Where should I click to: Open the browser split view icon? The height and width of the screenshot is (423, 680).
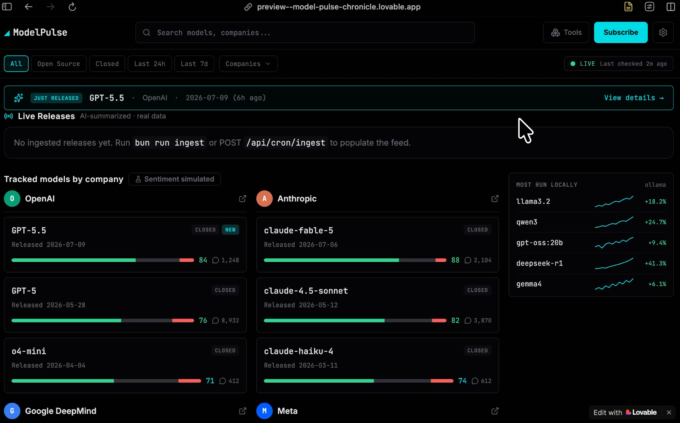tap(670, 7)
